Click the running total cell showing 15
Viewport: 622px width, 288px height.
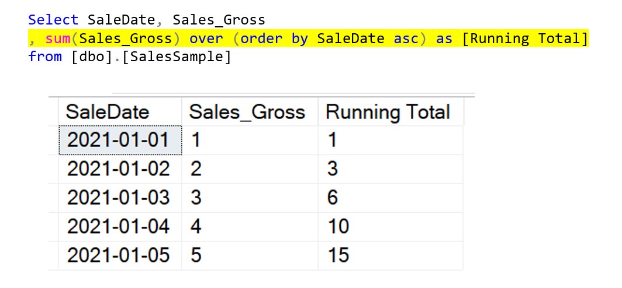[338, 255]
